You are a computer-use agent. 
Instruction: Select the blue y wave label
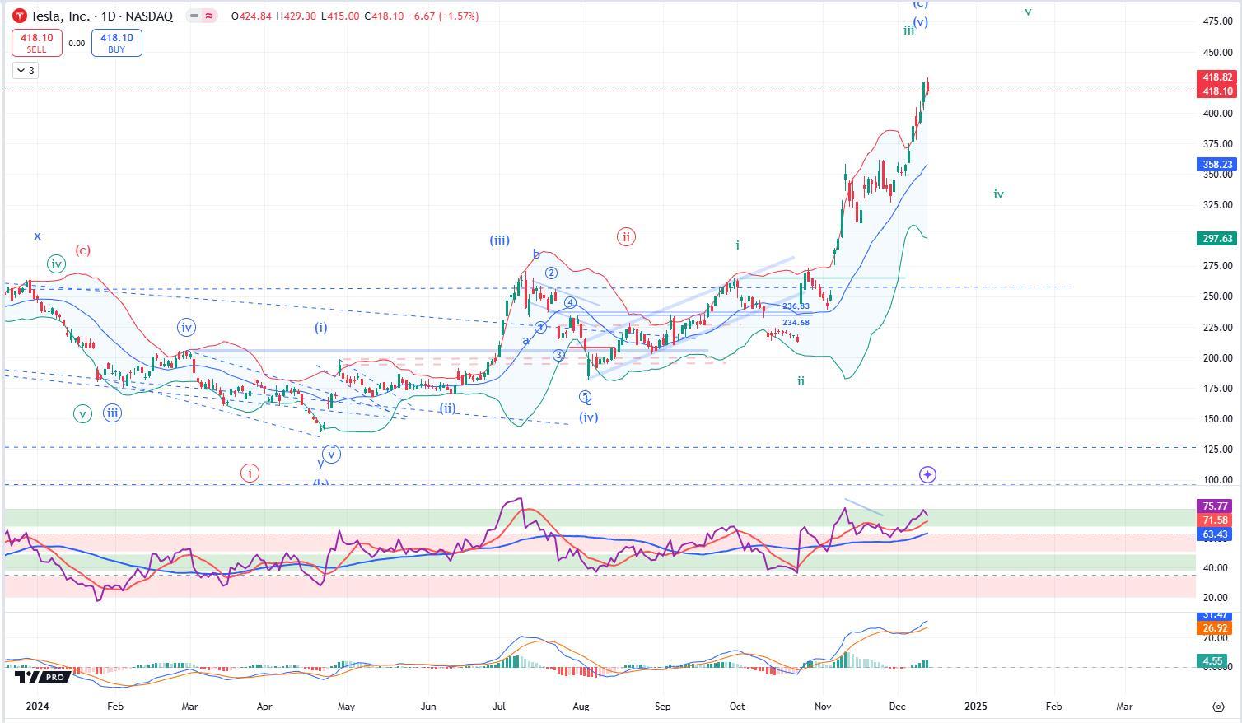[x=320, y=464]
